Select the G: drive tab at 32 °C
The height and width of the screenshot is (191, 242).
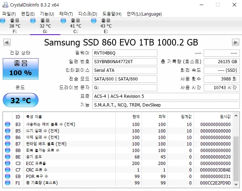click(45, 26)
